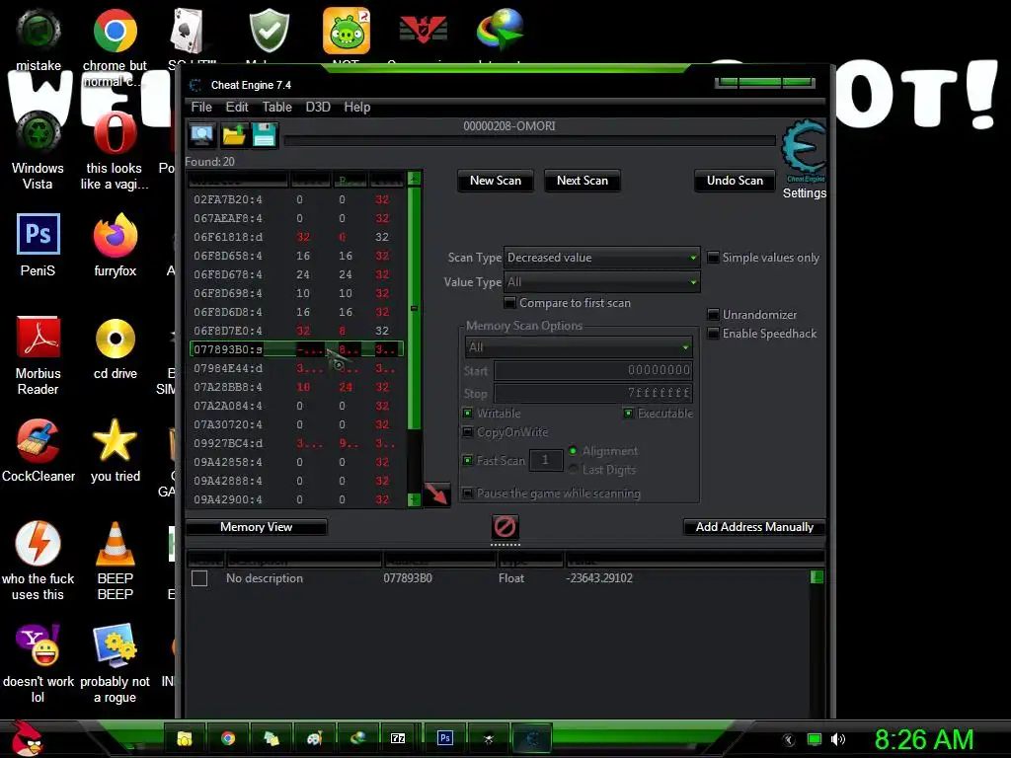
Task: Open the process selector computer icon
Action: [201, 134]
